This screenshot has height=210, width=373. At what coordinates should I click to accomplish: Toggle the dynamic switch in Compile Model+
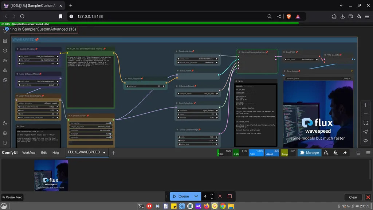tap(110, 137)
